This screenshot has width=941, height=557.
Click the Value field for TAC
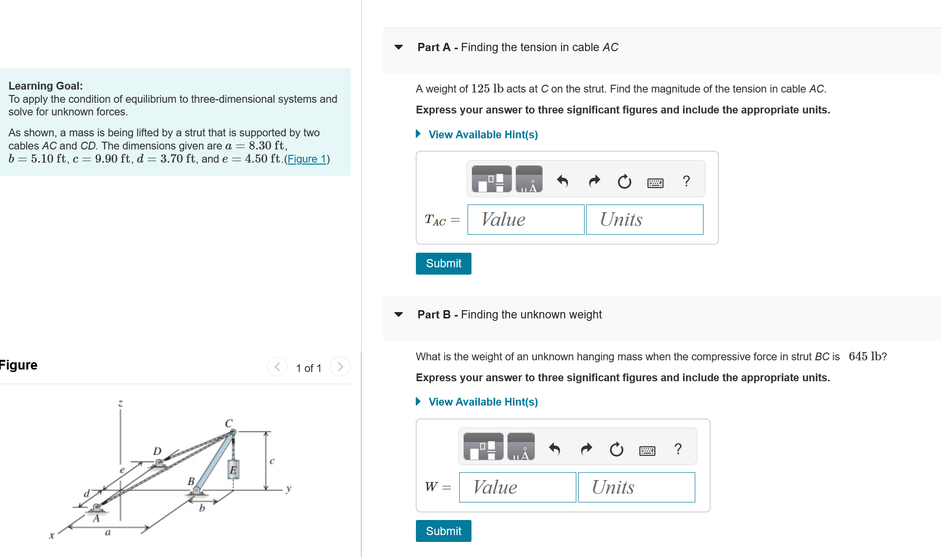(526, 220)
